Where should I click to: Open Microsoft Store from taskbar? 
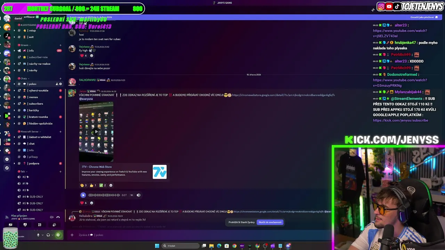(x=227, y=246)
